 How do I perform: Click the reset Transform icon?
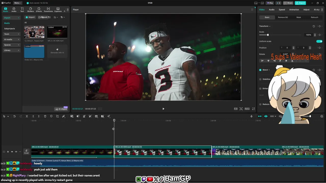(314, 26)
